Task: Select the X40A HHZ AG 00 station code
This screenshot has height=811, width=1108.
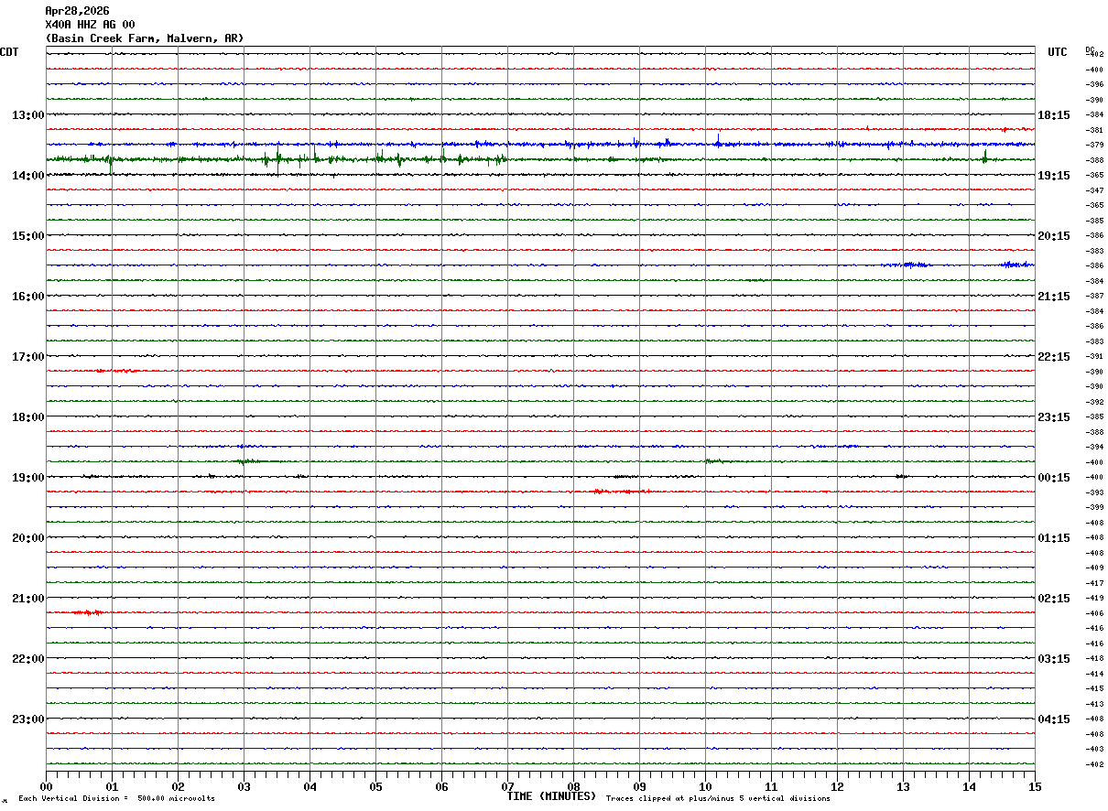Action: [90, 25]
